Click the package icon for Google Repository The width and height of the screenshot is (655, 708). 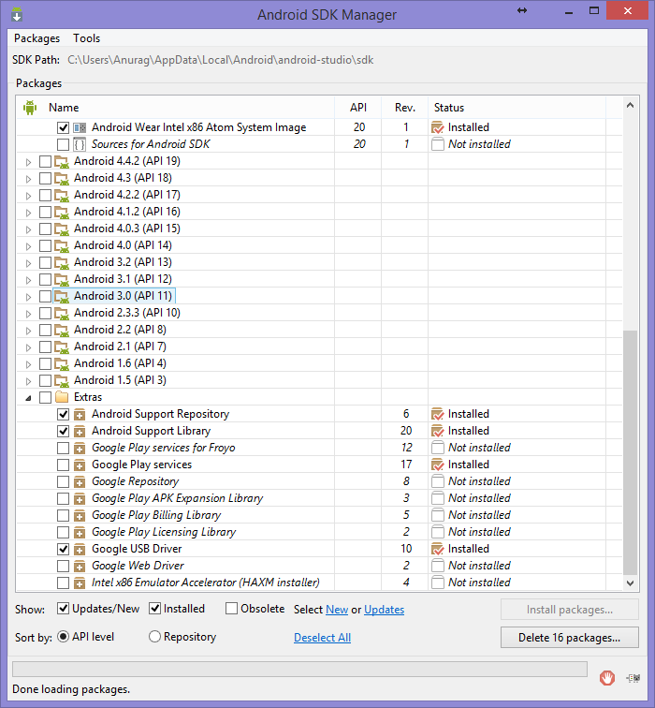[x=80, y=481]
